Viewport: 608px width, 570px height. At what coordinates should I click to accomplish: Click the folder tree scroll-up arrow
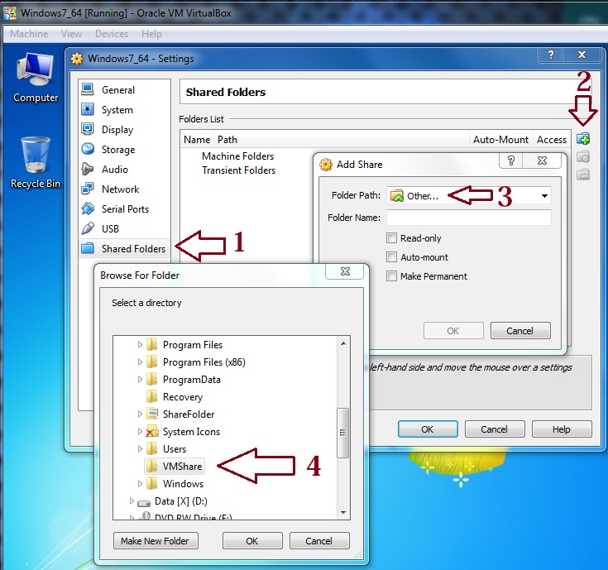pyautogui.click(x=343, y=343)
